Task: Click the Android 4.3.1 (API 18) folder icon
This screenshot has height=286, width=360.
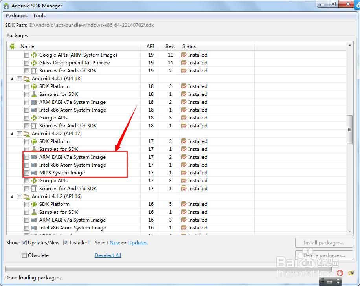Action: click(x=27, y=79)
